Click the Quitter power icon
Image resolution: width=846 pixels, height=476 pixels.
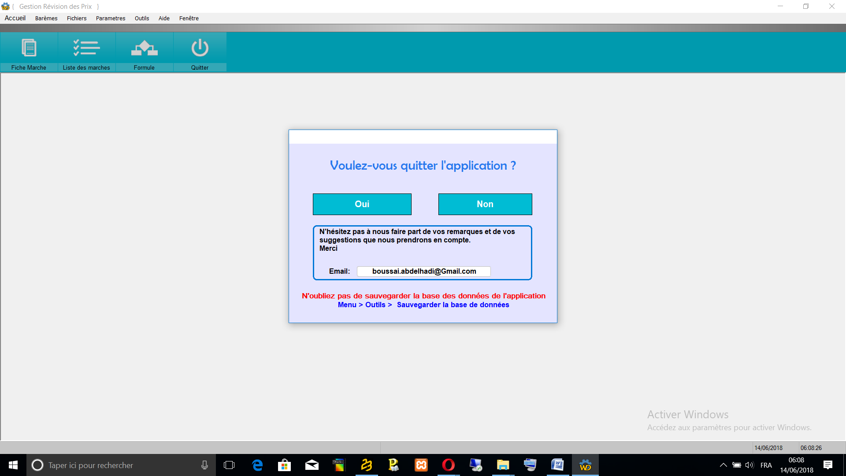(x=200, y=48)
